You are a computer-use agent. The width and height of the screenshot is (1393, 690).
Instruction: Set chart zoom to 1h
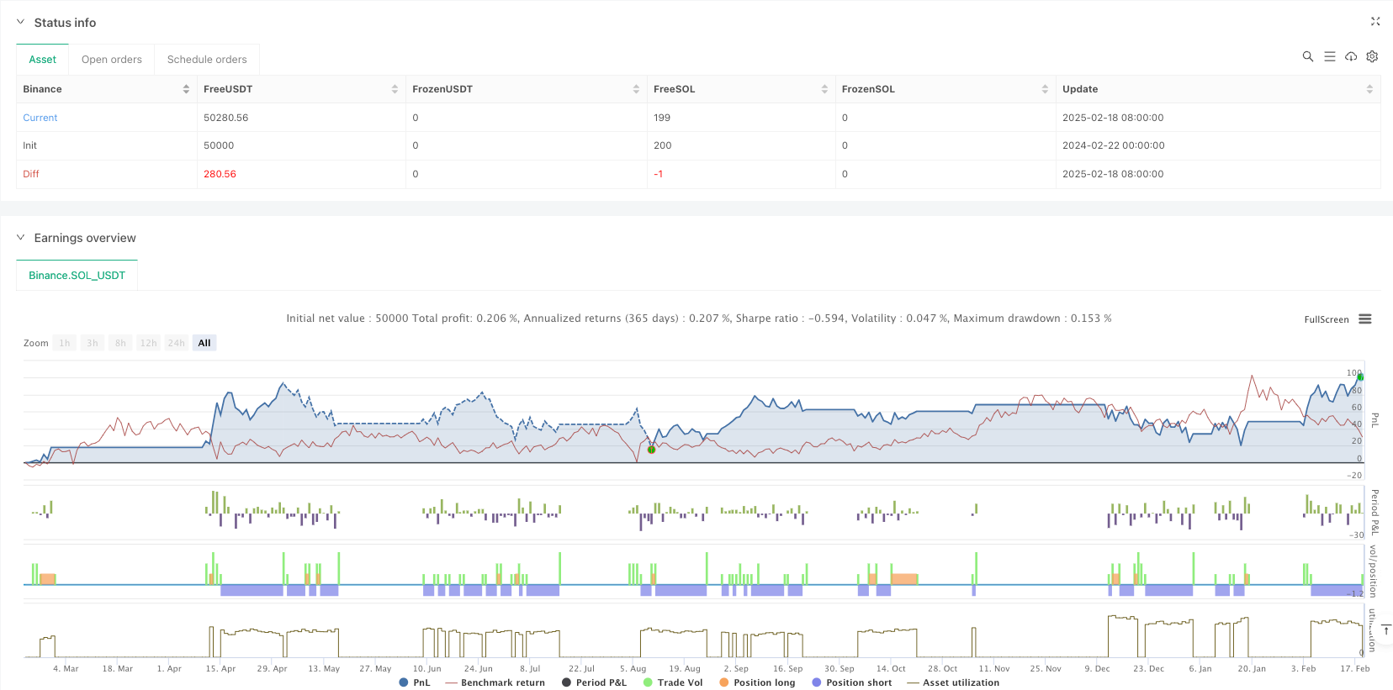pyautogui.click(x=65, y=343)
